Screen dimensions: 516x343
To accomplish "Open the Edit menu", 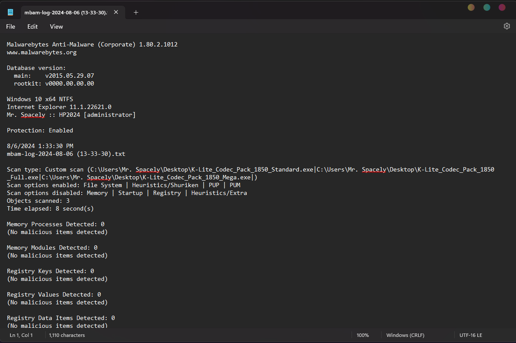I will 32,26.
